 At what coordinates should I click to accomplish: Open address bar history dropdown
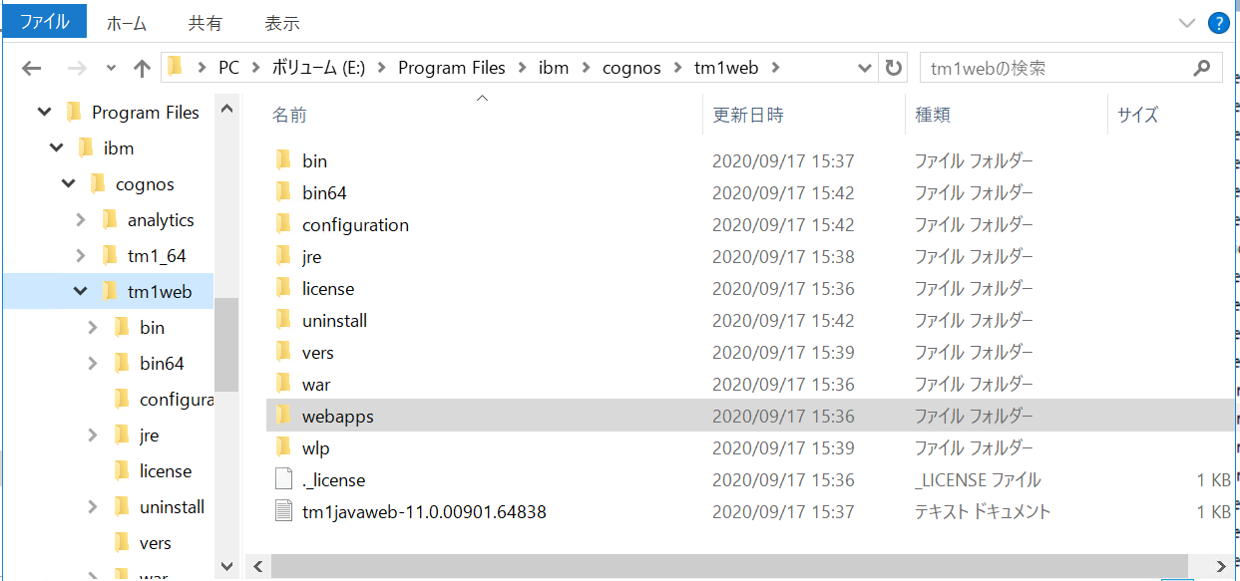[865, 68]
